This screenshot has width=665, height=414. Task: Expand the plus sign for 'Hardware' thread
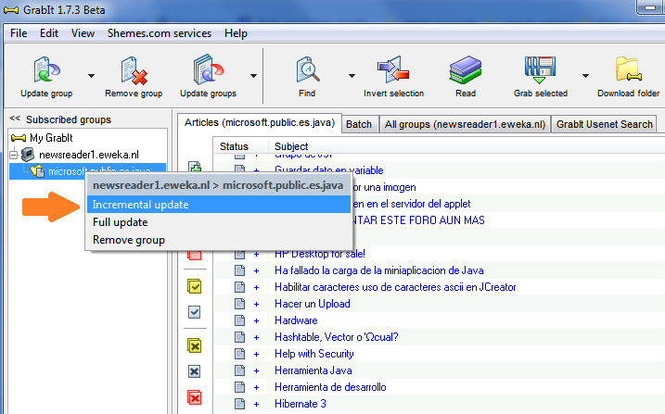tap(256, 320)
